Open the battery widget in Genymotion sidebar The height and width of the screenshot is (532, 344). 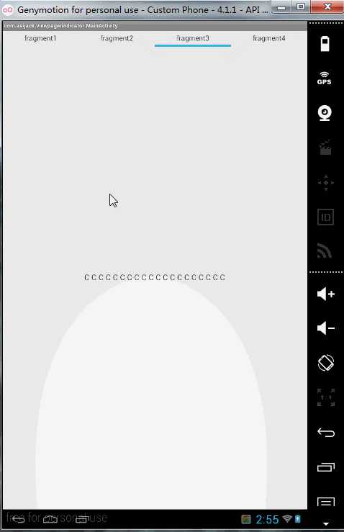pos(325,44)
